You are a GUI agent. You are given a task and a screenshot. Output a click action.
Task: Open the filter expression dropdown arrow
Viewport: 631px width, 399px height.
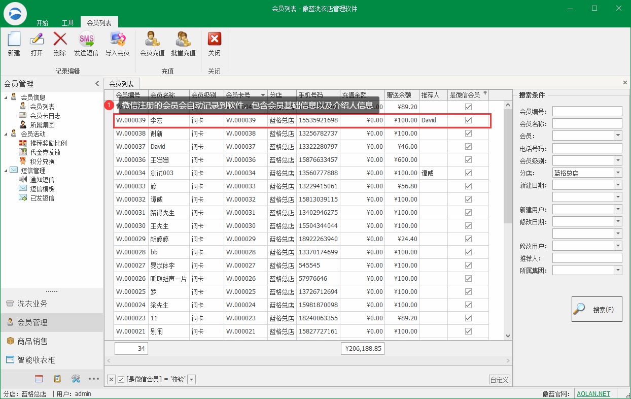[x=192, y=380]
